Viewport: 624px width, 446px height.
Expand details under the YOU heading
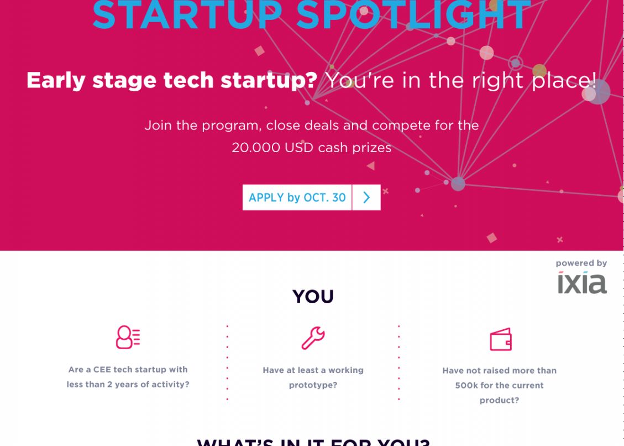click(312, 295)
